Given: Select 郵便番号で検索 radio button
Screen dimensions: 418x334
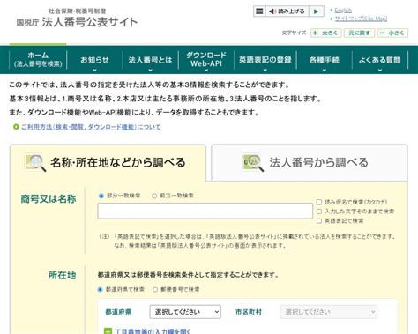Looking at the screenshot, I should [155, 290].
